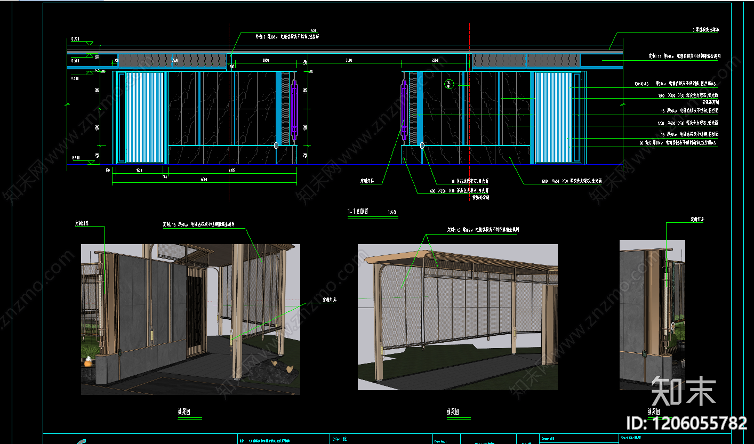Click the '1:40' scale text beside the title

pos(391,212)
